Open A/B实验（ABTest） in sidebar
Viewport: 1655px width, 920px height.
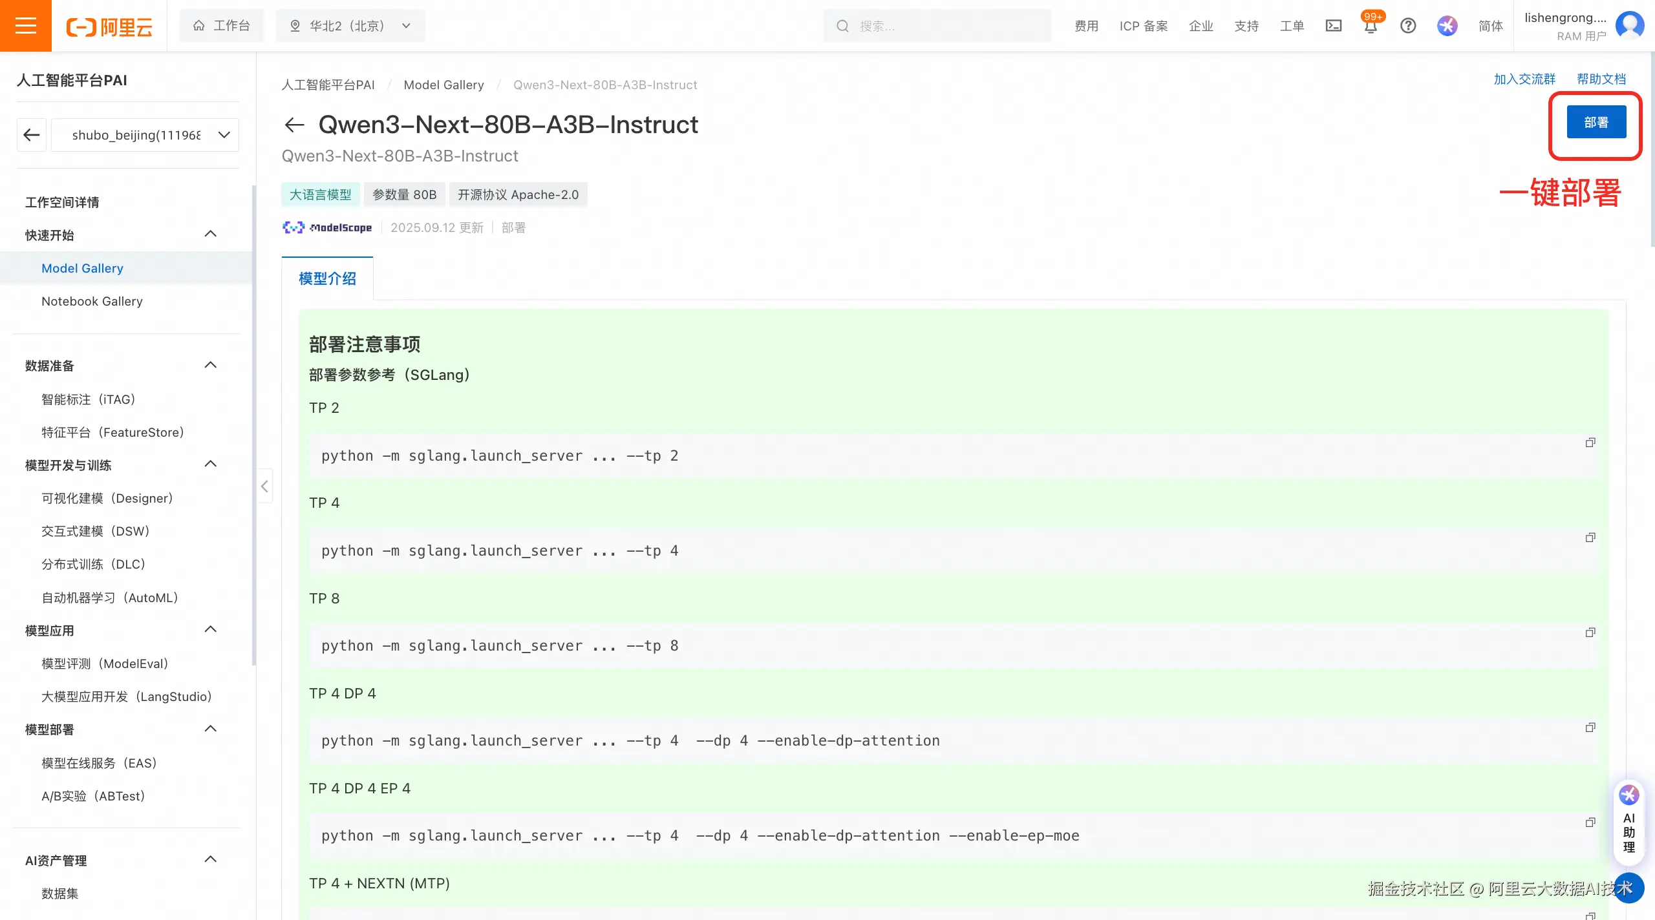[x=94, y=797]
